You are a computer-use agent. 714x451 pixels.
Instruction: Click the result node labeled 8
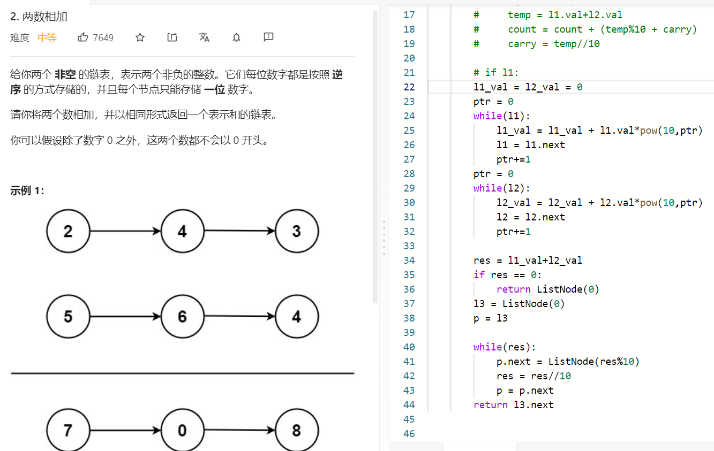coord(297,431)
